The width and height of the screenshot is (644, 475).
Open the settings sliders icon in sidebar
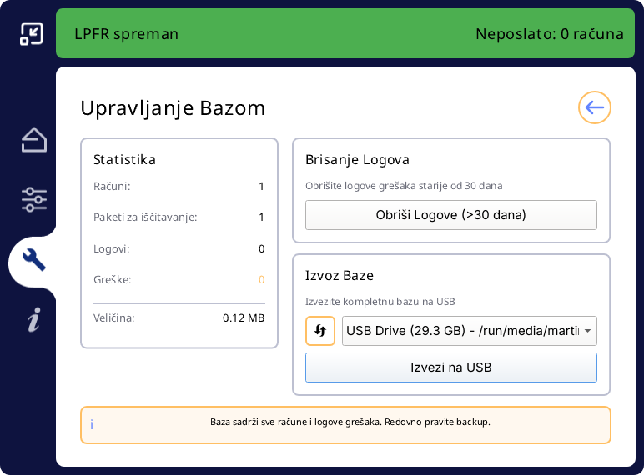[34, 199]
